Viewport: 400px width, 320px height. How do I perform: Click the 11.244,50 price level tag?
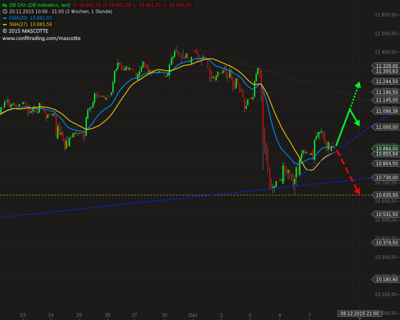(385, 81)
